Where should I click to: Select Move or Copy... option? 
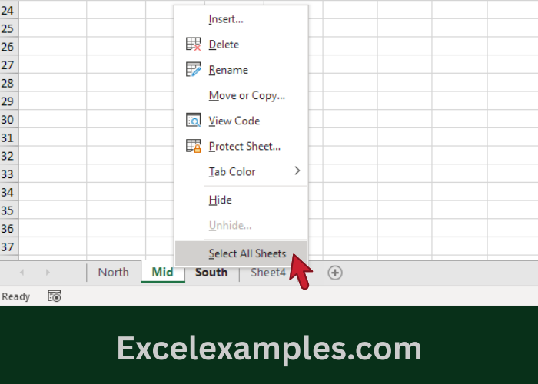247,95
